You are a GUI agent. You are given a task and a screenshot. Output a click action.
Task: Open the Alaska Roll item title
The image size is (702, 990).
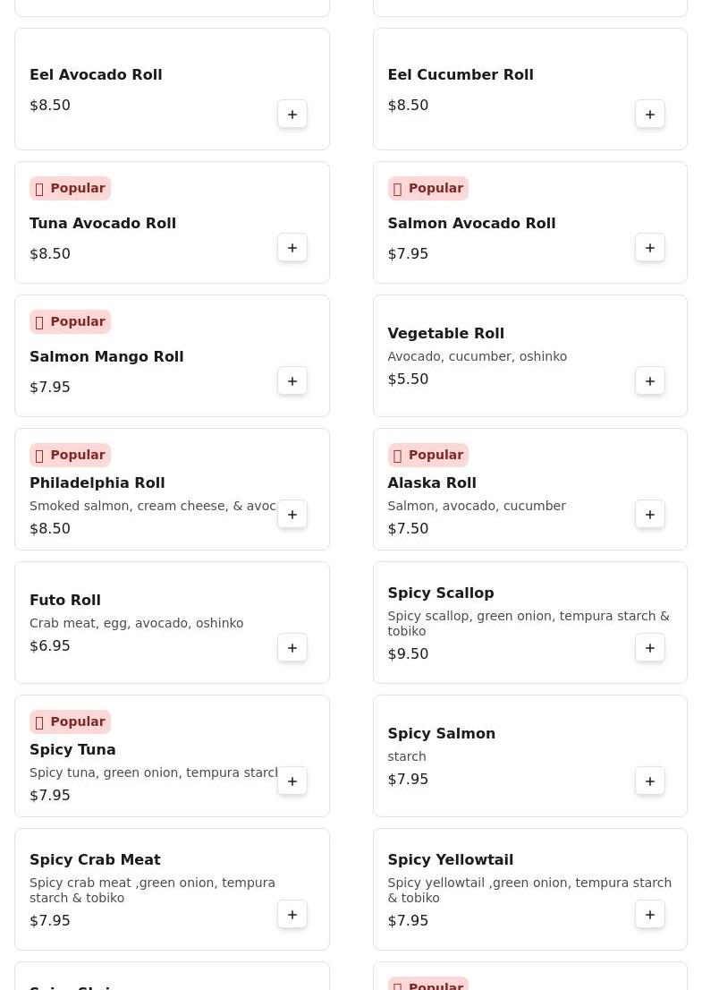(432, 483)
